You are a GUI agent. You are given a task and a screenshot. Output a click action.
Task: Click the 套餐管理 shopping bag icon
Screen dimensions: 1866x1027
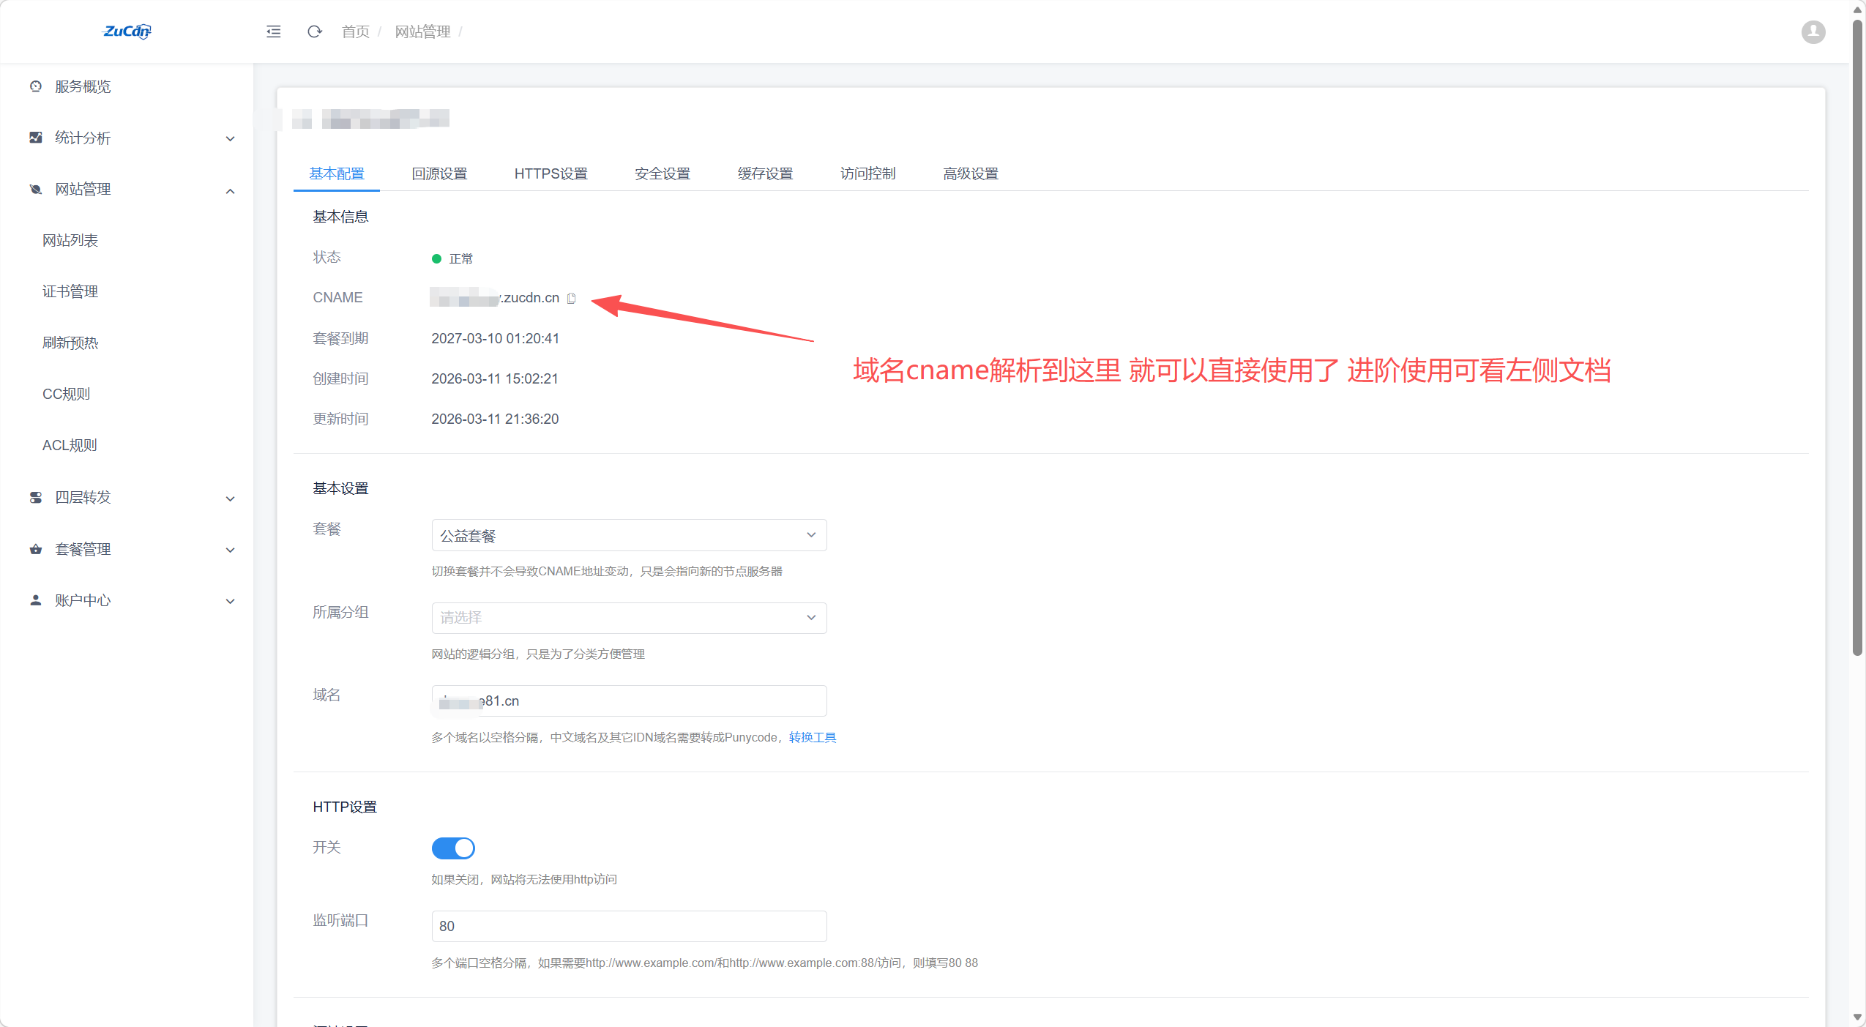[x=35, y=548]
